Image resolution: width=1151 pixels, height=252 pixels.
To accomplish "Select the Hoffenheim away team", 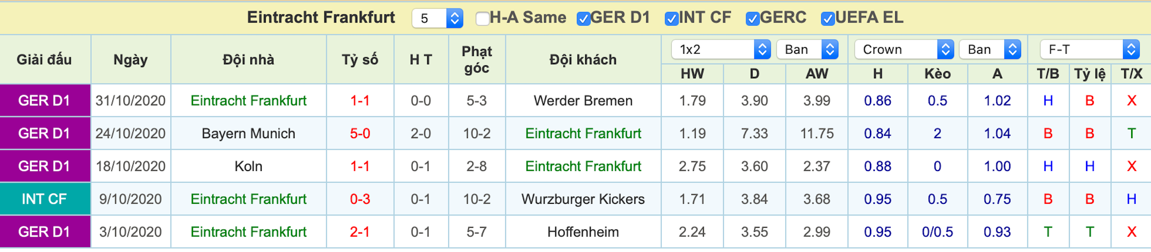I will pyautogui.click(x=583, y=232).
